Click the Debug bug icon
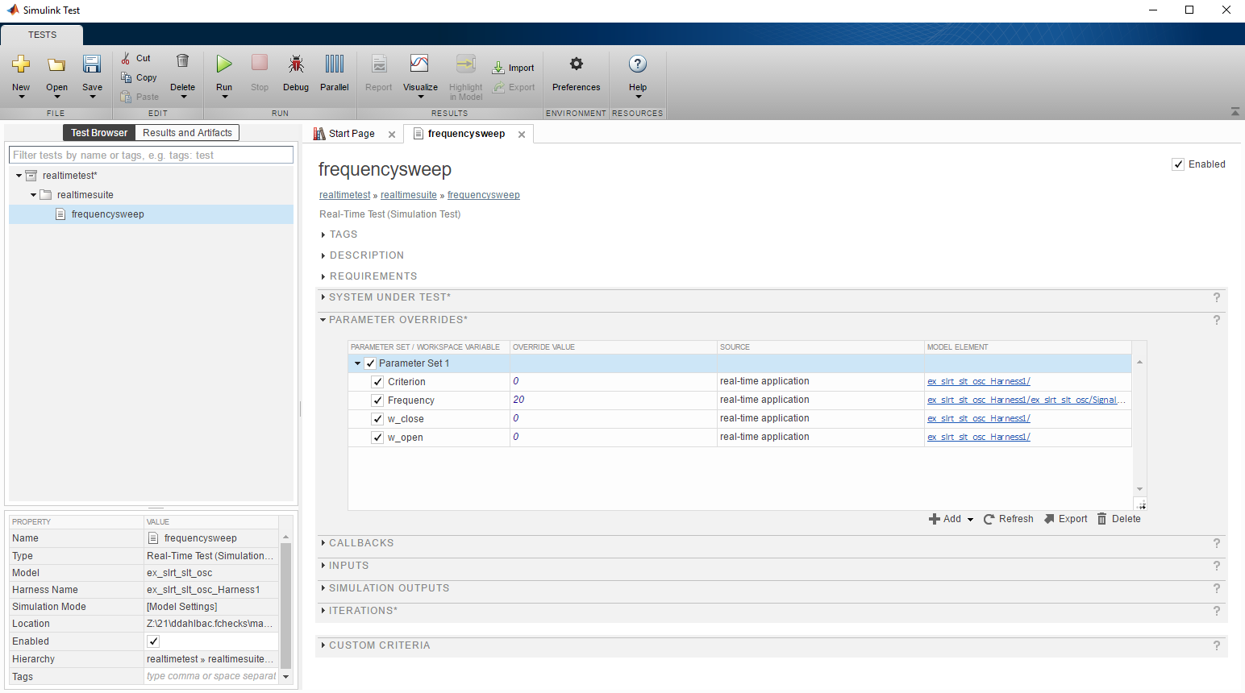The width and height of the screenshot is (1245, 693). 296,64
